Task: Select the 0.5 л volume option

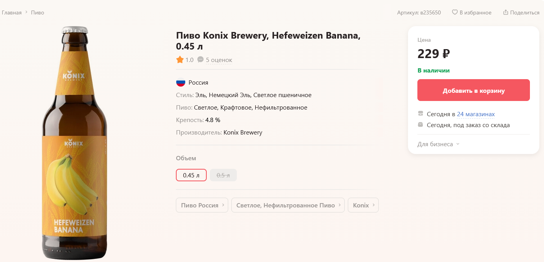Action: click(223, 175)
